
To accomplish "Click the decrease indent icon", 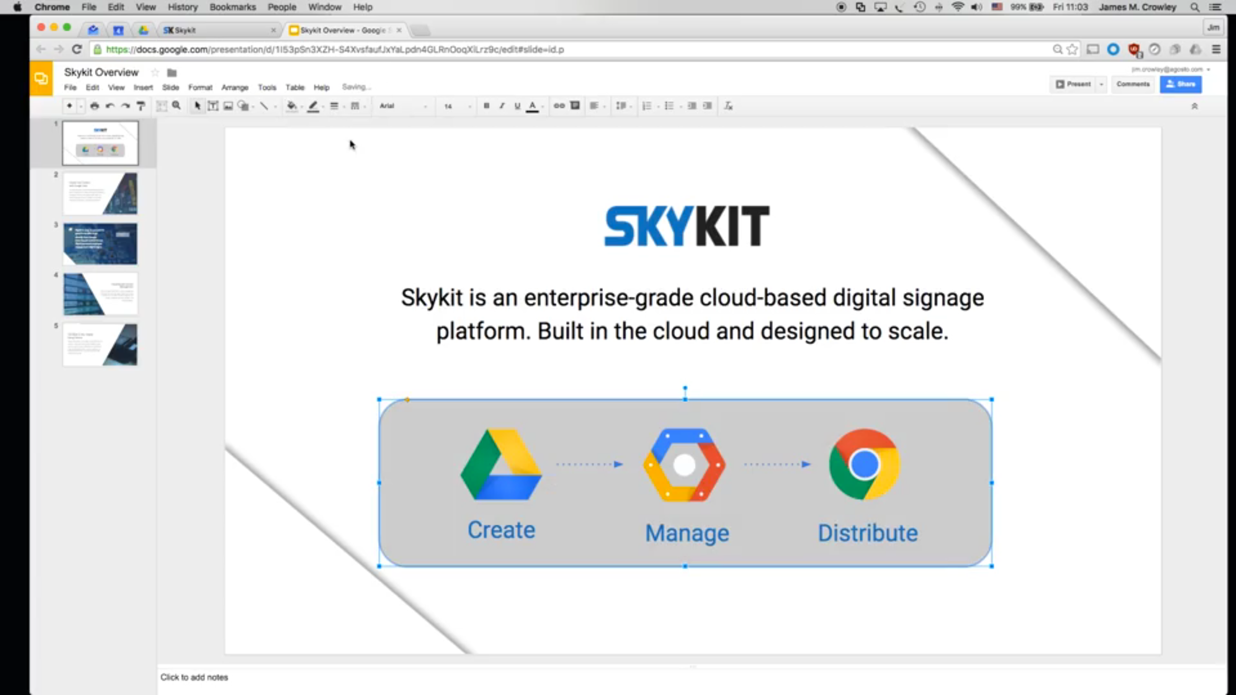I will point(692,106).
